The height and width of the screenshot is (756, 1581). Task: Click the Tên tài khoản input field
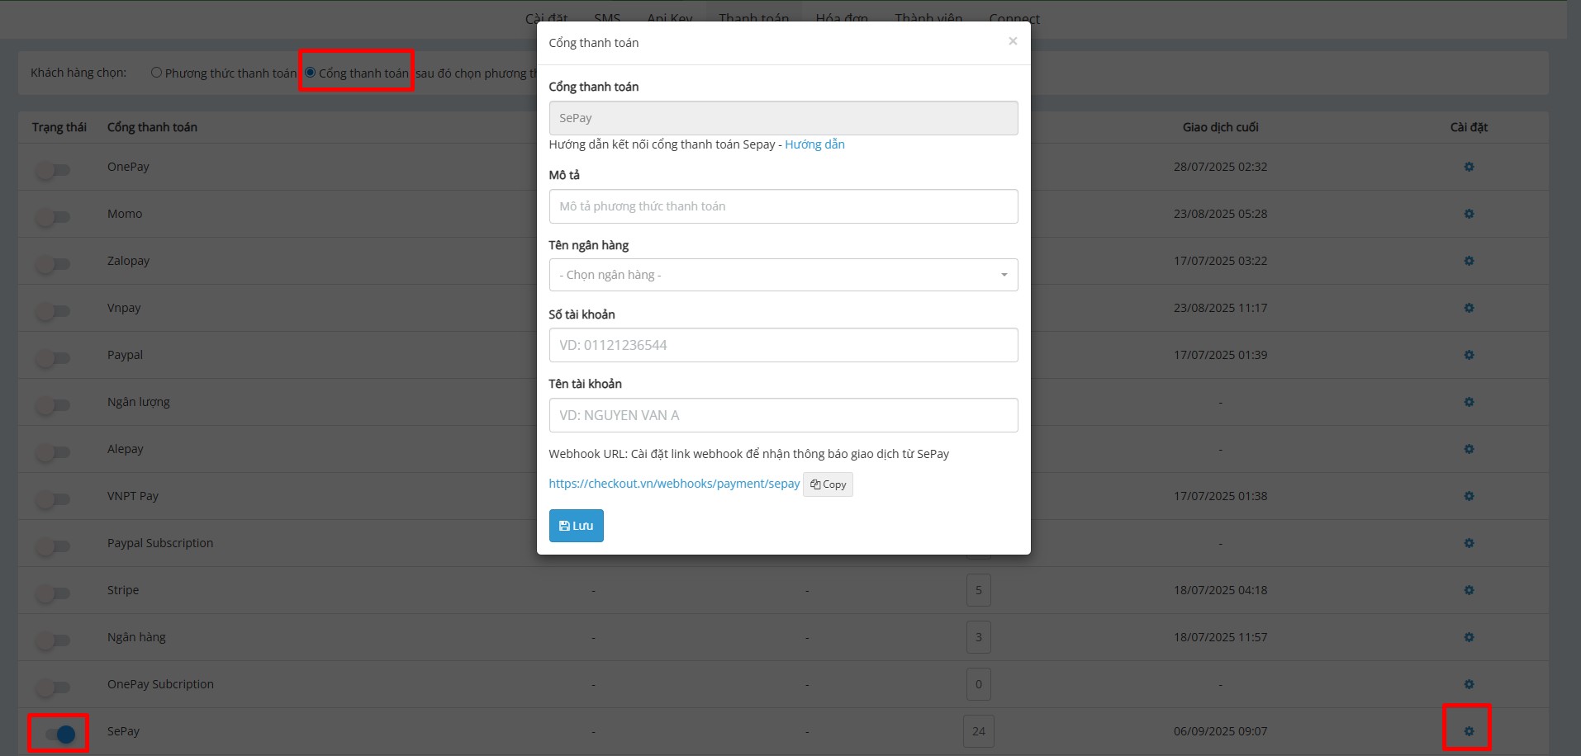[x=783, y=415]
